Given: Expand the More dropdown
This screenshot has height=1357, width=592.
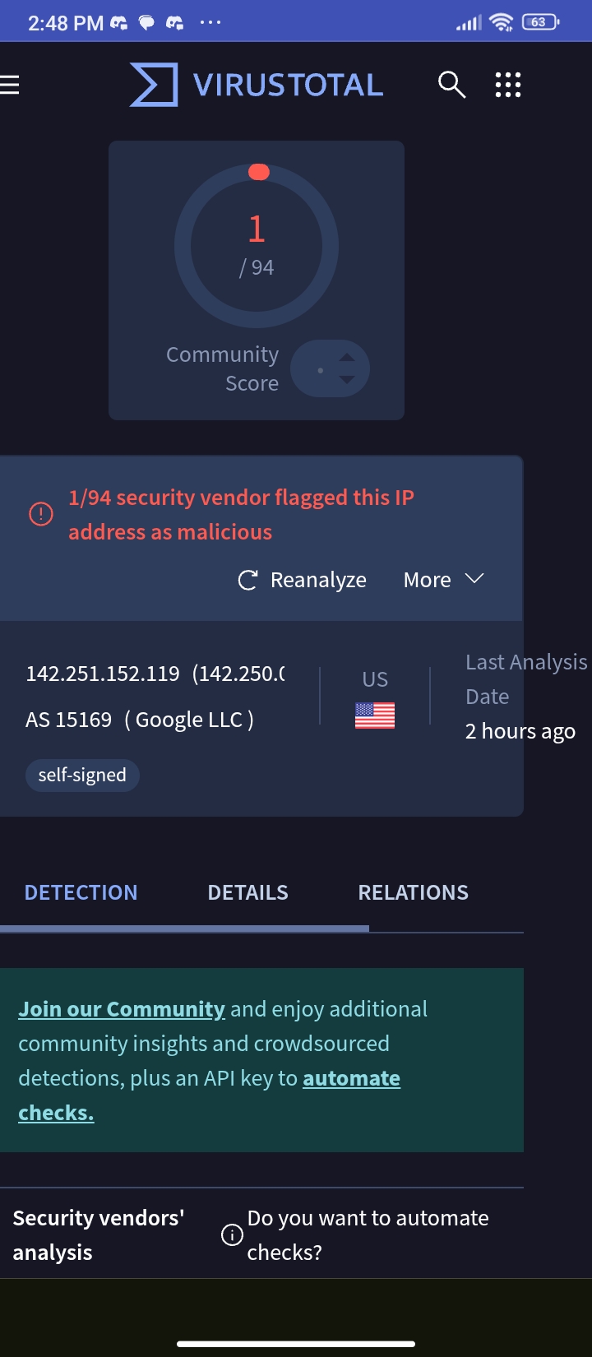Looking at the screenshot, I should tap(443, 580).
